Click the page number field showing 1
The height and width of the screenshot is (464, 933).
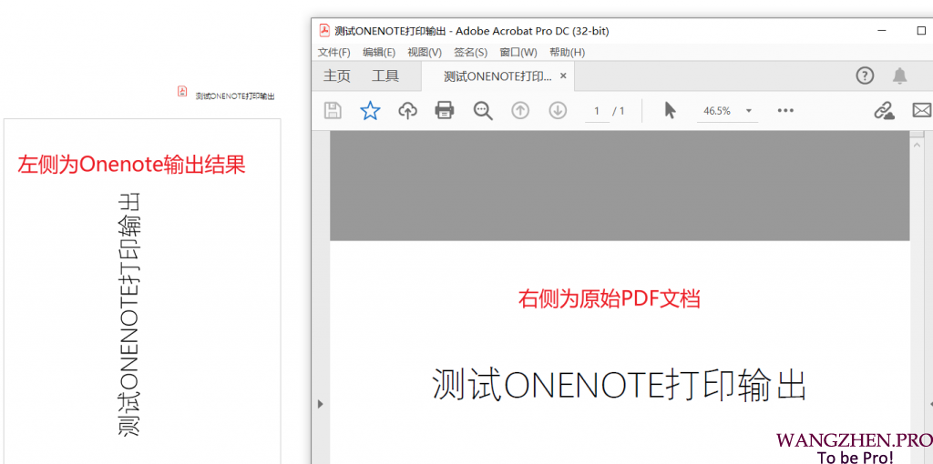(597, 111)
